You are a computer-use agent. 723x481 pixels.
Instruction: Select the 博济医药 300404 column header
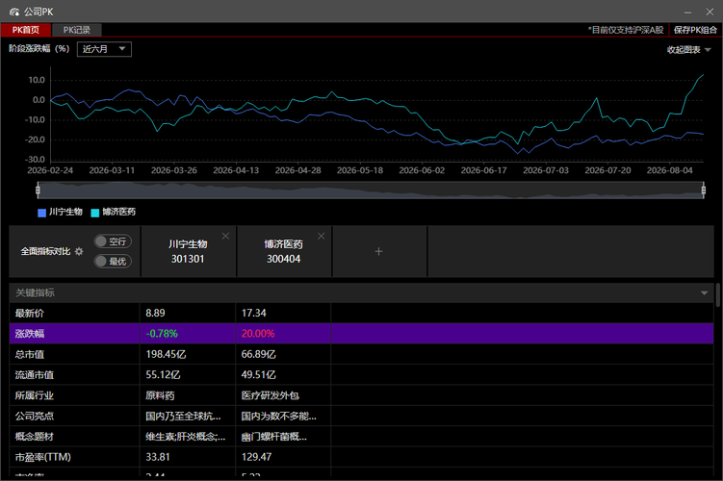tap(283, 251)
